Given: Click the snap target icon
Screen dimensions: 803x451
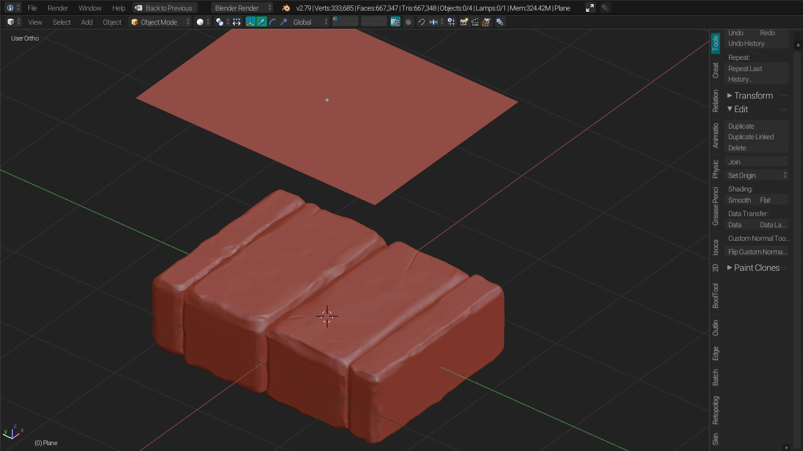Looking at the screenshot, I should [x=451, y=22].
